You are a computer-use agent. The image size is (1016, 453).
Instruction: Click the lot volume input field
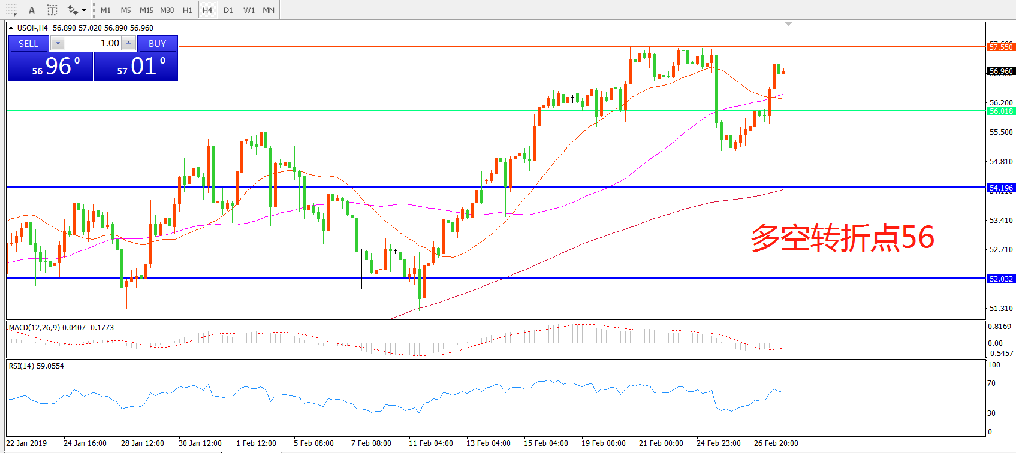[x=93, y=43]
